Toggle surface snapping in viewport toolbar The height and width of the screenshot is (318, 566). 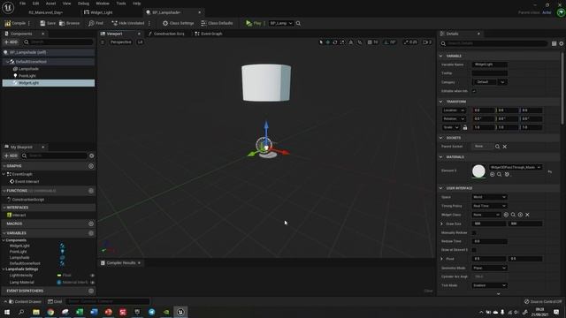pyautogui.click(x=360, y=42)
